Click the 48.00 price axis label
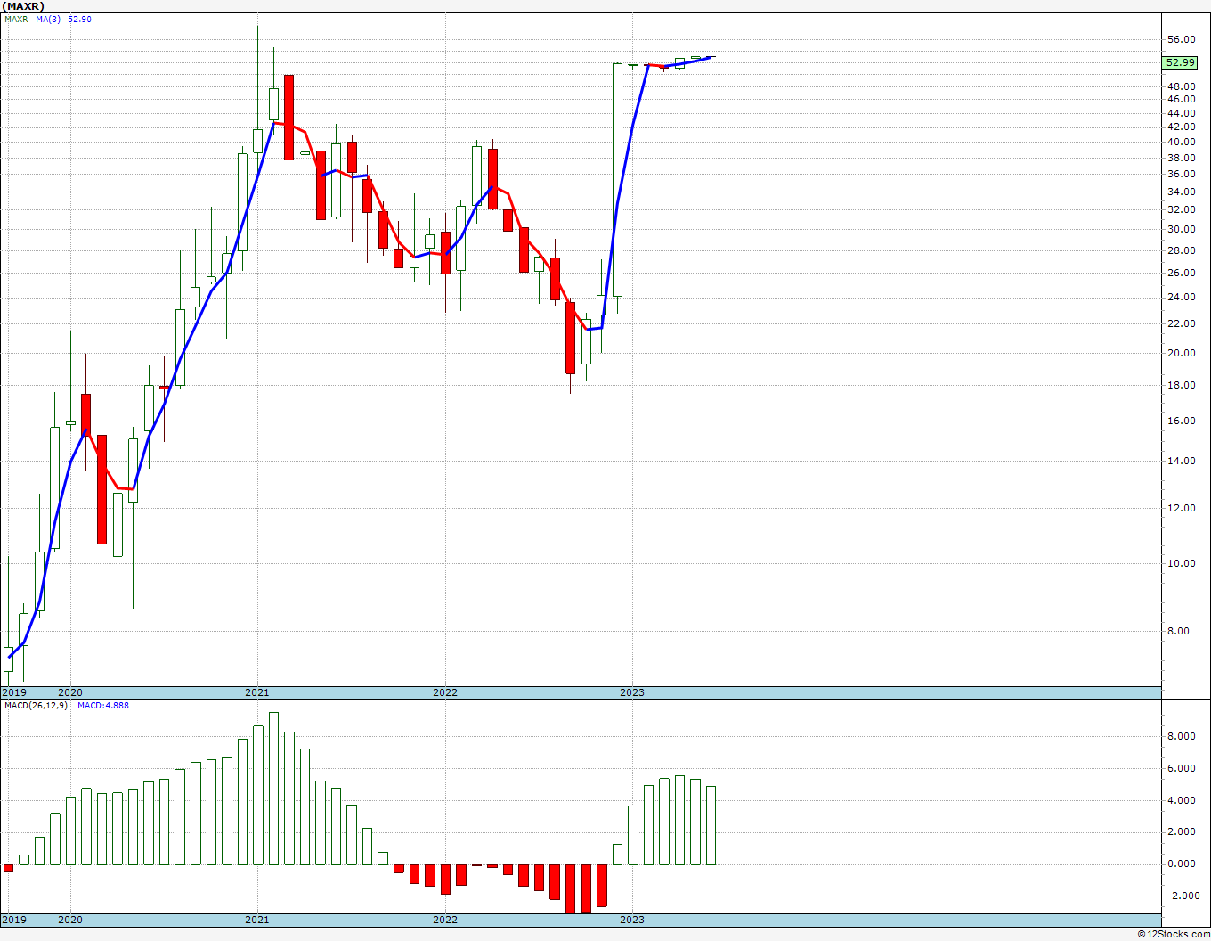The height and width of the screenshot is (941, 1211). 1182,85
